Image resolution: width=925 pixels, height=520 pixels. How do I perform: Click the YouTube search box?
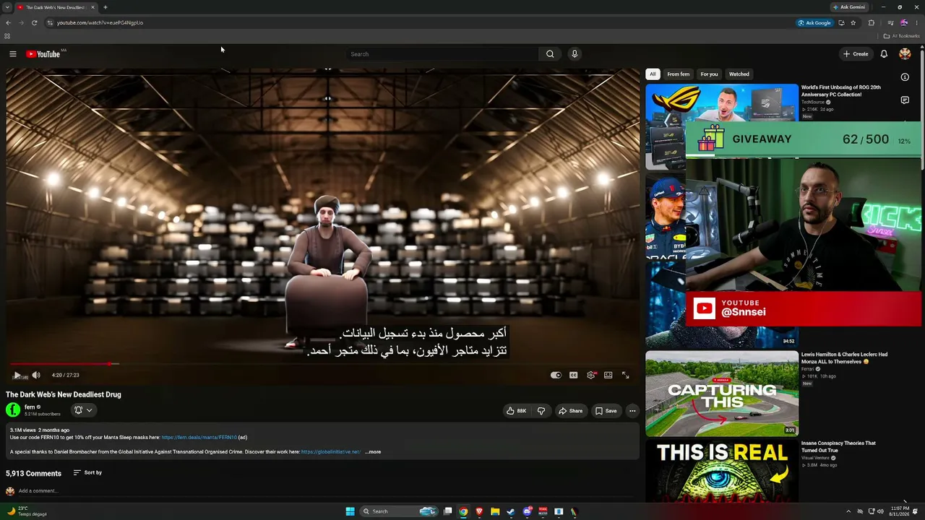[x=442, y=54]
